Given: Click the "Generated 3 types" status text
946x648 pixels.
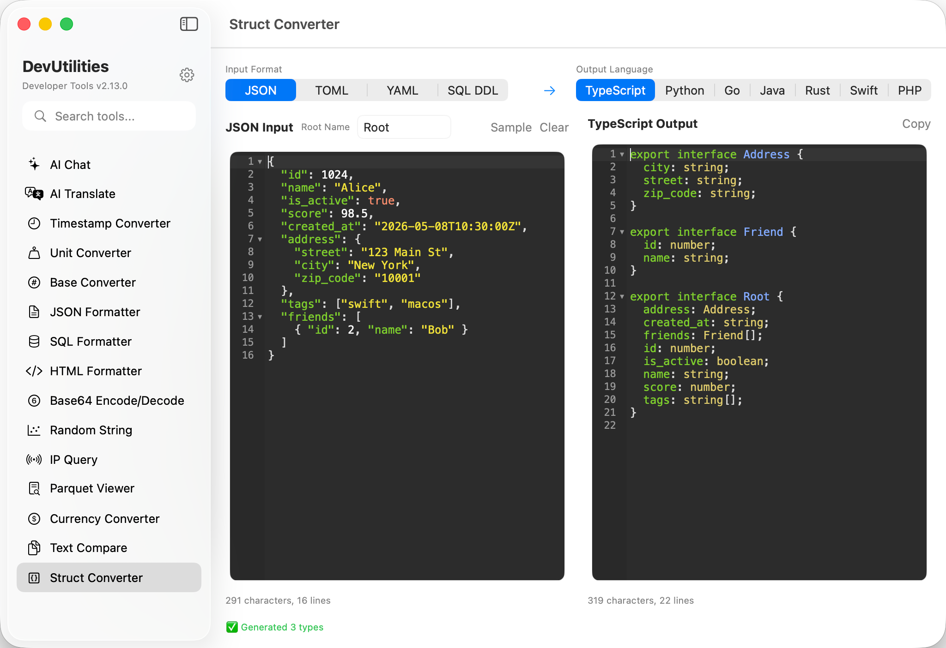Looking at the screenshot, I should [x=282, y=627].
